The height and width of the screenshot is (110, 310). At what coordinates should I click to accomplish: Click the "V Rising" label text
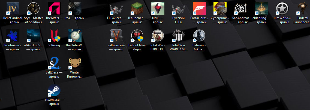tap(54, 45)
